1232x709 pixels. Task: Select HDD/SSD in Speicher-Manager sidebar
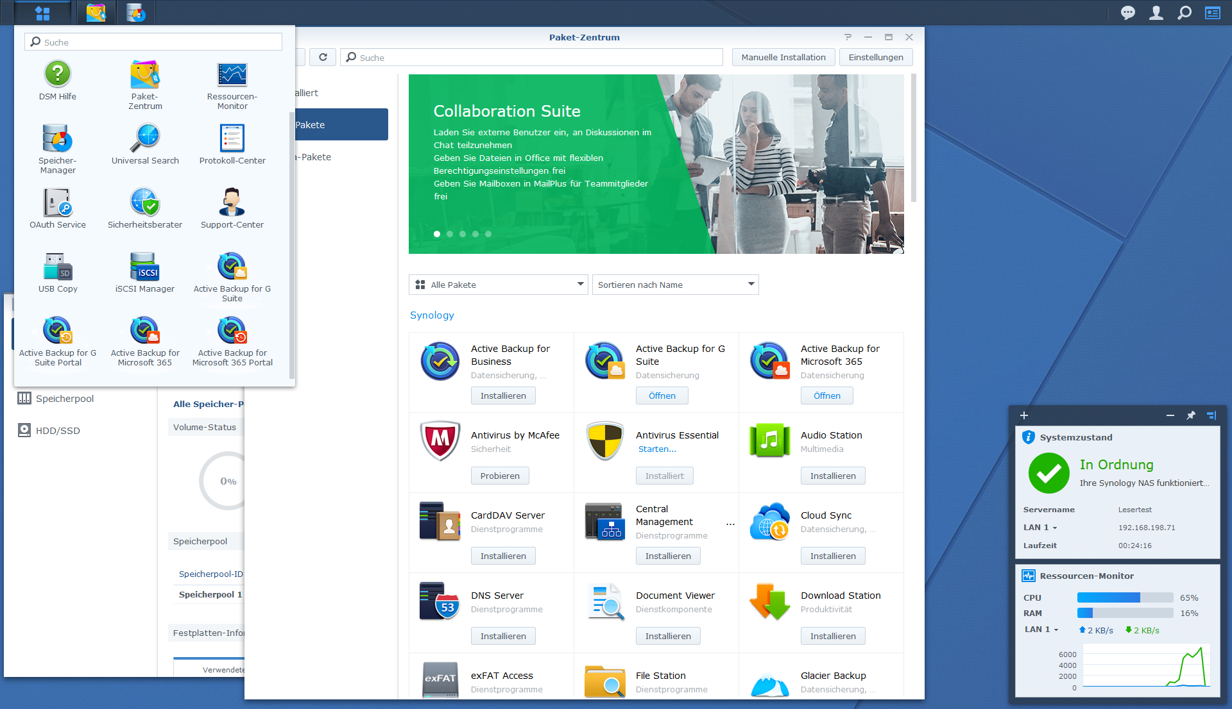[58, 431]
